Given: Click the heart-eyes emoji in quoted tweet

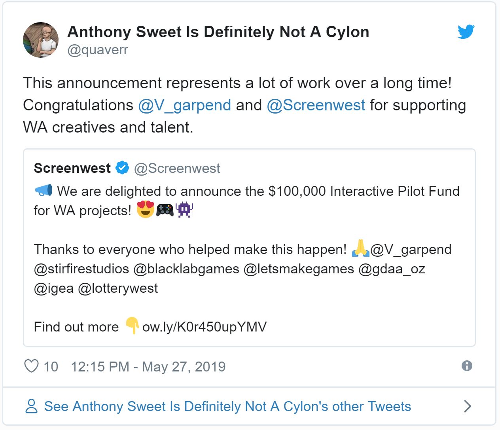Looking at the screenshot, I should (x=145, y=210).
